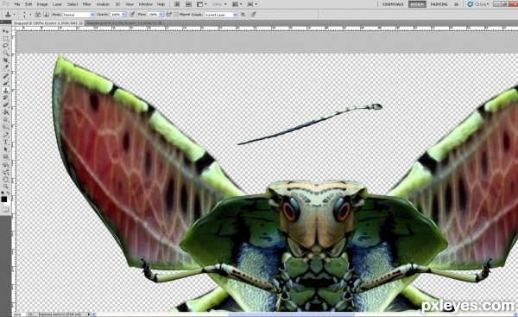Select the Shape tool
The height and width of the screenshot is (317, 518).
coord(6,157)
